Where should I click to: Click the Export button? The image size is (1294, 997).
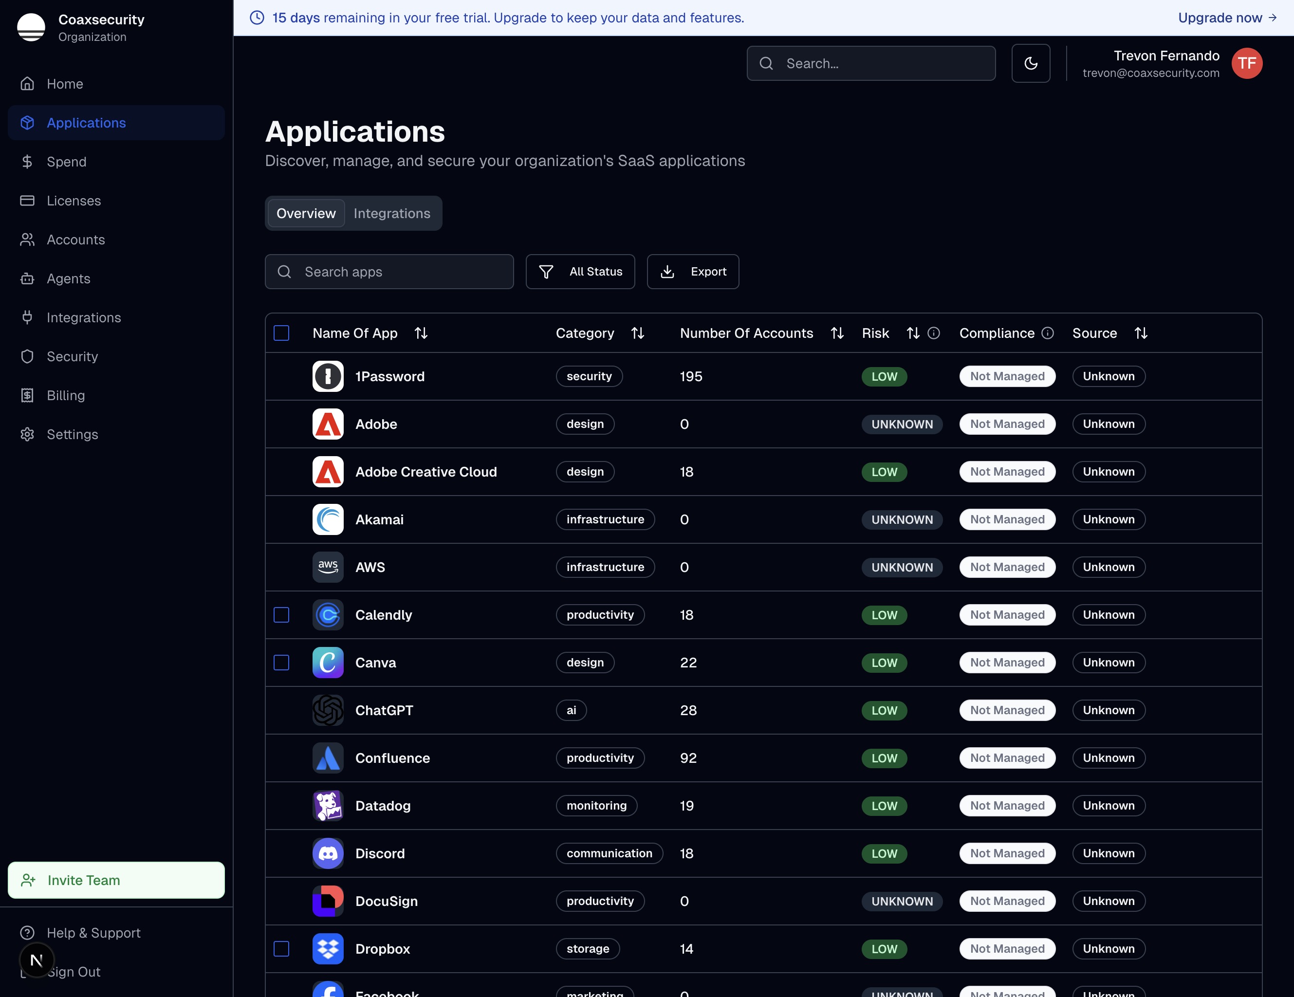693,271
